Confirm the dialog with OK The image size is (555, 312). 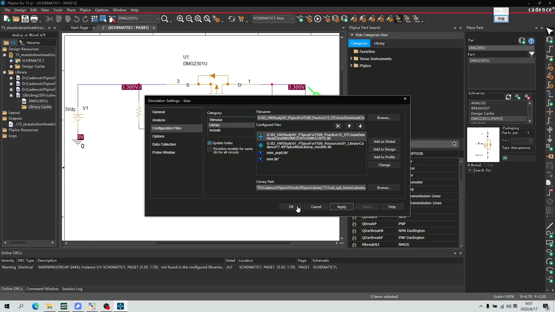pyautogui.click(x=291, y=207)
